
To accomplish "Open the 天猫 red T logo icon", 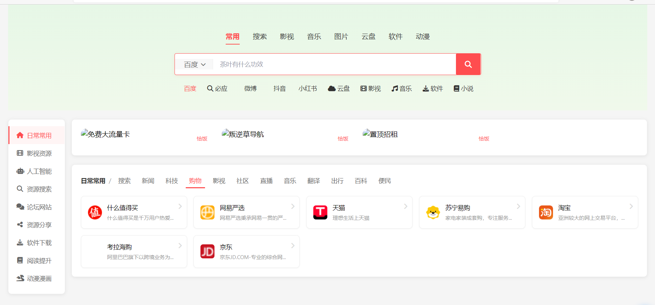I will 320,212.
